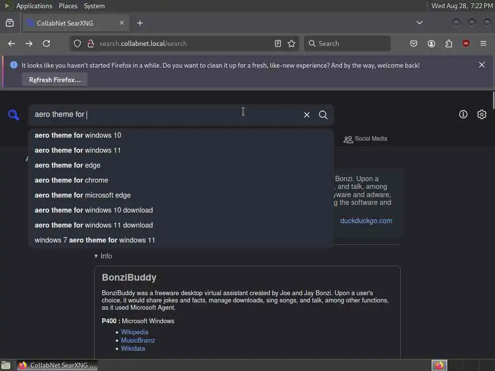Viewport: 495px width, 371px height.
Task: Open the System menu
Action: click(x=94, y=6)
